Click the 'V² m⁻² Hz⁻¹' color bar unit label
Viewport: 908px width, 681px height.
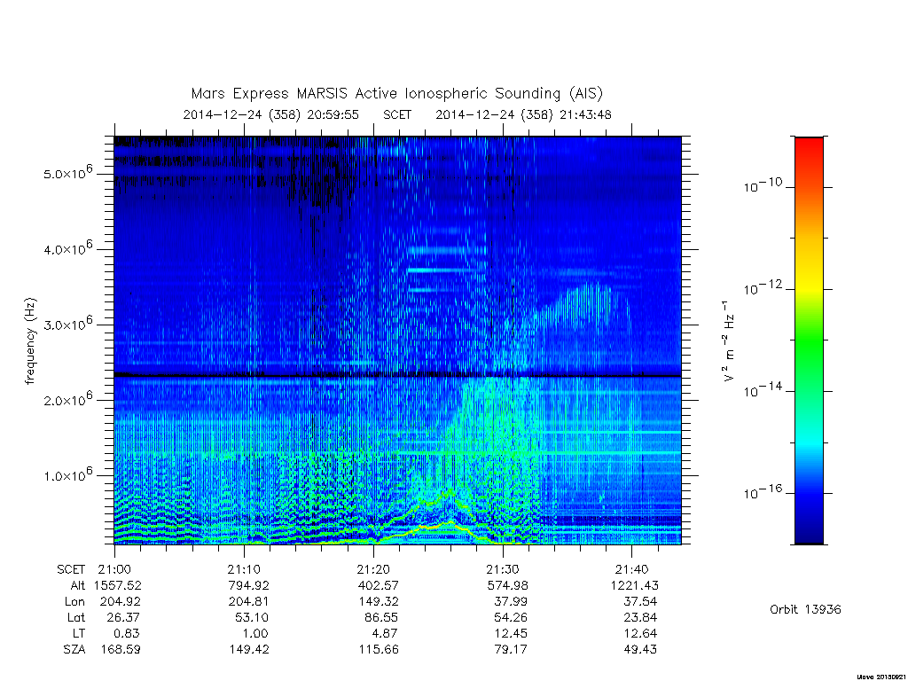729,340
